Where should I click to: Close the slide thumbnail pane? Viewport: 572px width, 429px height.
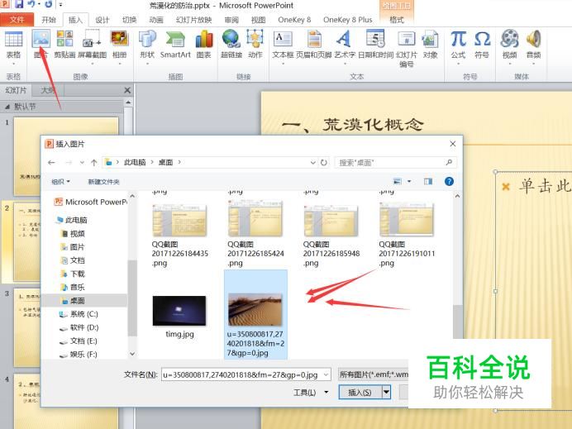pyautogui.click(x=127, y=90)
